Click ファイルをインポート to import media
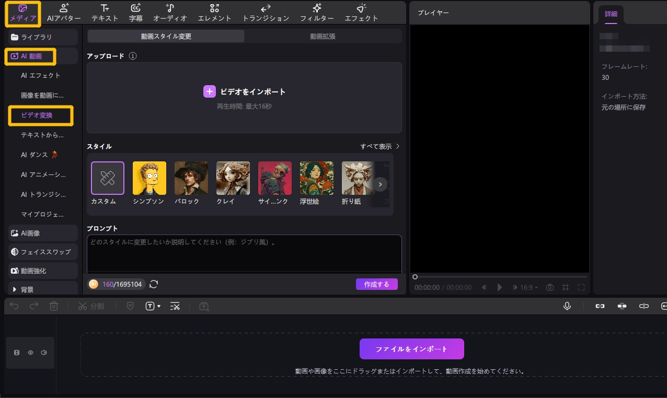This screenshot has height=398, width=667. pos(411,348)
